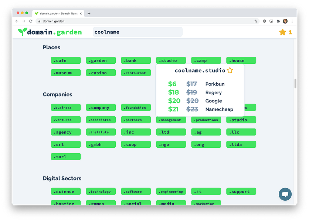Screen dimensions: 309x221
Task: Select the .software extension
Action: pyautogui.click(x=136, y=191)
